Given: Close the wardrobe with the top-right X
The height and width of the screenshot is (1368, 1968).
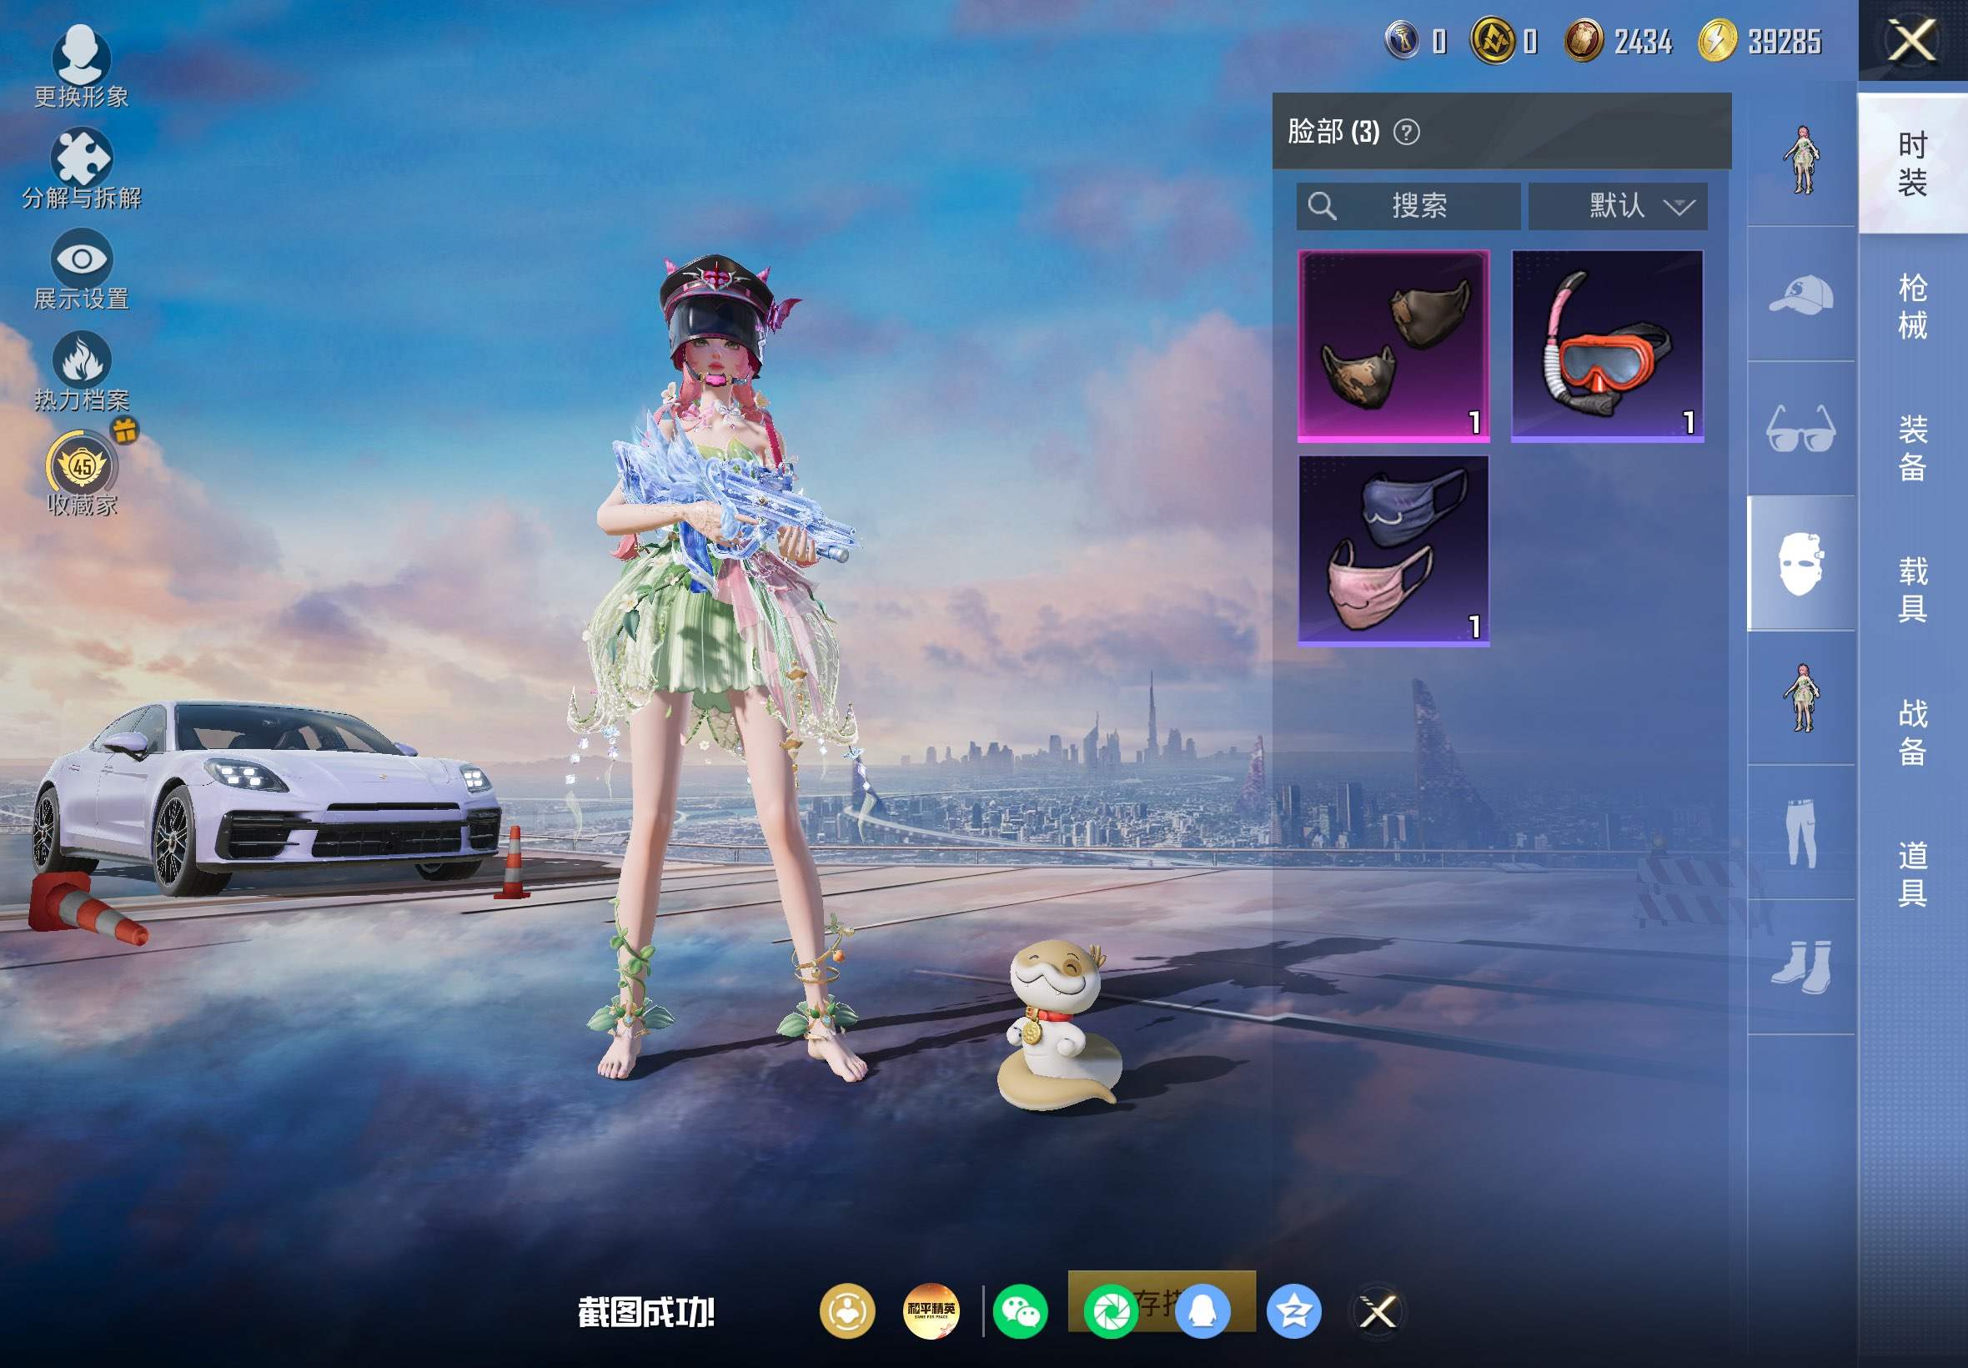Looking at the screenshot, I should (1911, 41).
